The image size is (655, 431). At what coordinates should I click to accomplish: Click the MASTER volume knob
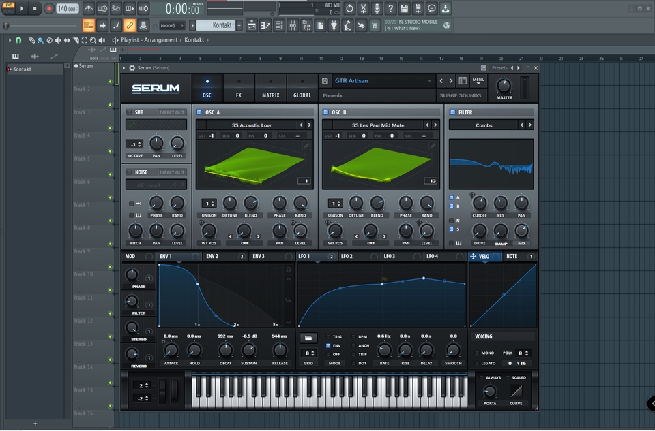(504, 85)
